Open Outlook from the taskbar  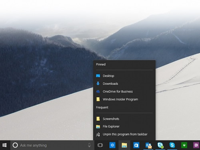point(148,145)
